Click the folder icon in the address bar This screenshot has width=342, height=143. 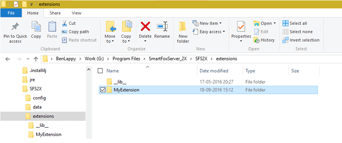point(45,59)
